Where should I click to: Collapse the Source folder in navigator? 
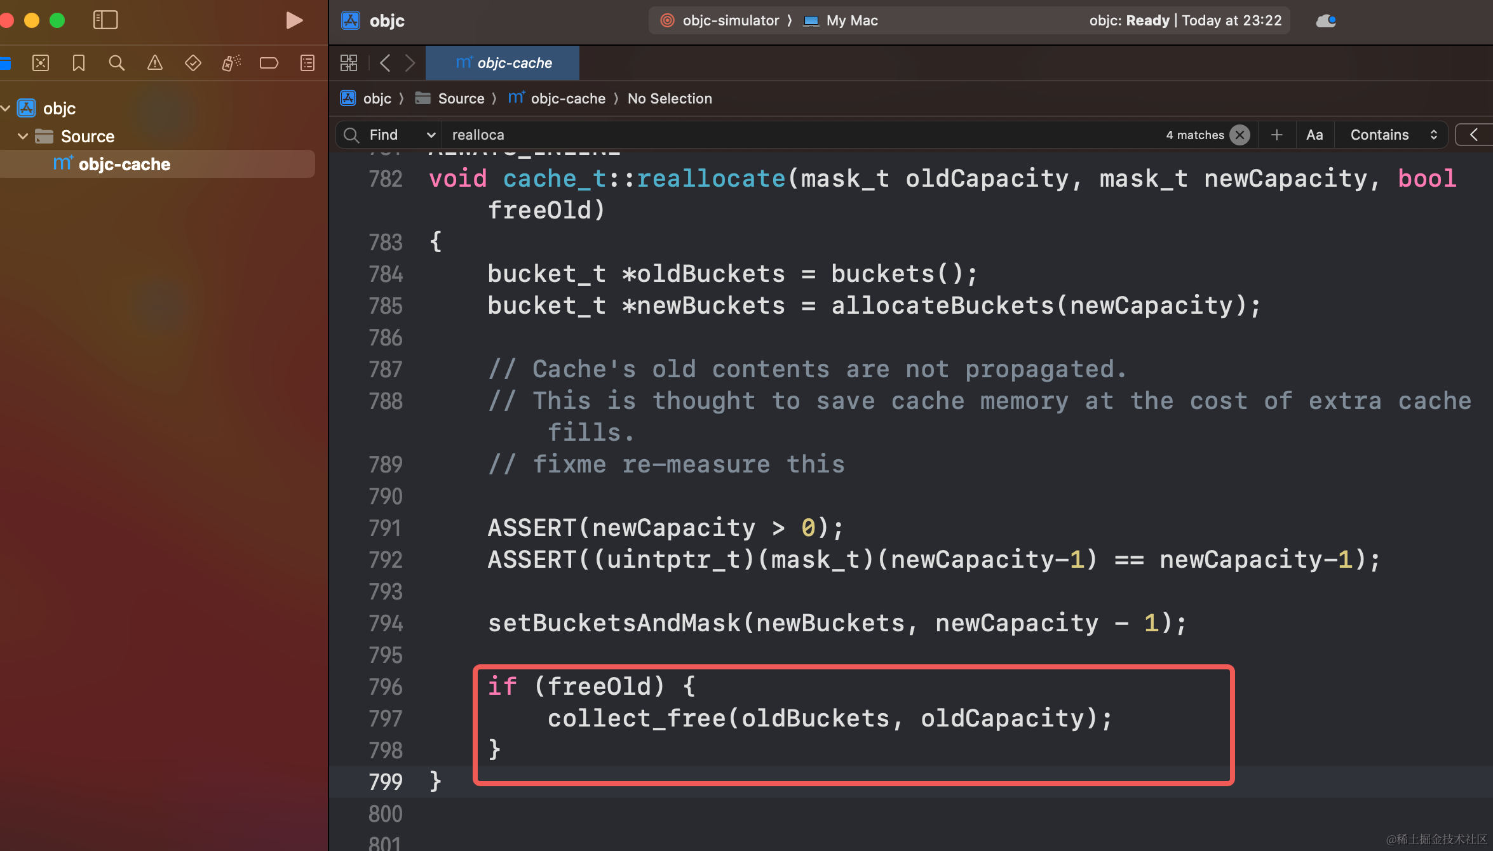pos(23,136)
